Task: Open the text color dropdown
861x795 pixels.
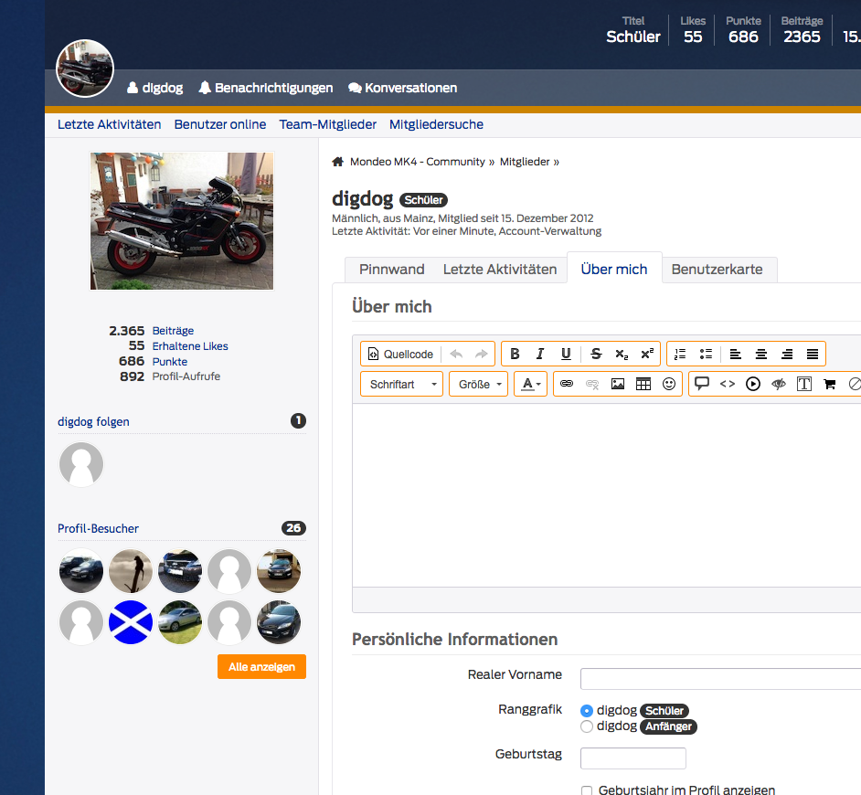Action: pyautogui.click(x=530, y=385)
